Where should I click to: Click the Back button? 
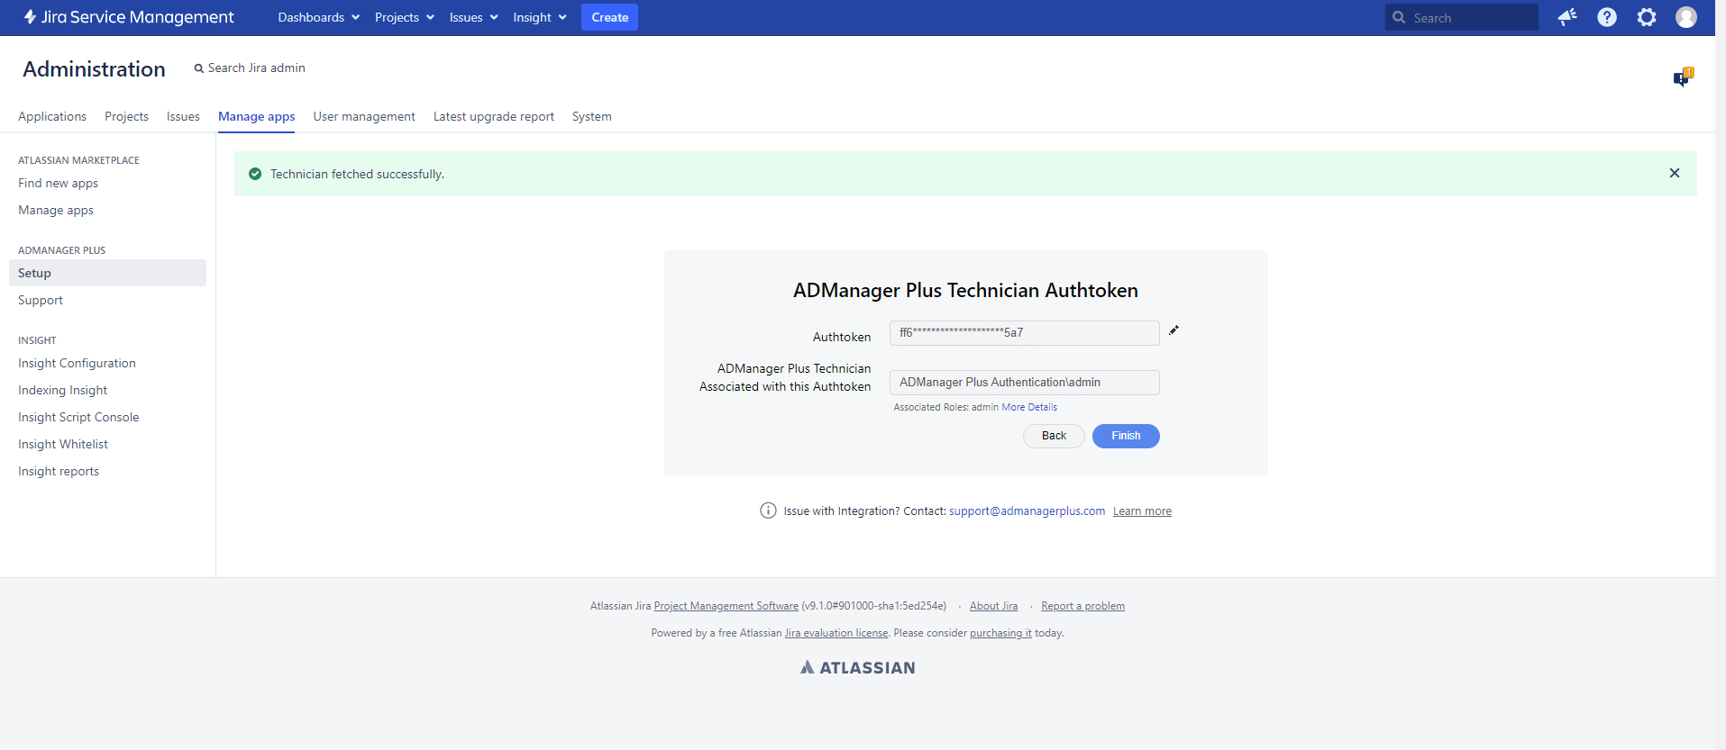(1054, 436)
